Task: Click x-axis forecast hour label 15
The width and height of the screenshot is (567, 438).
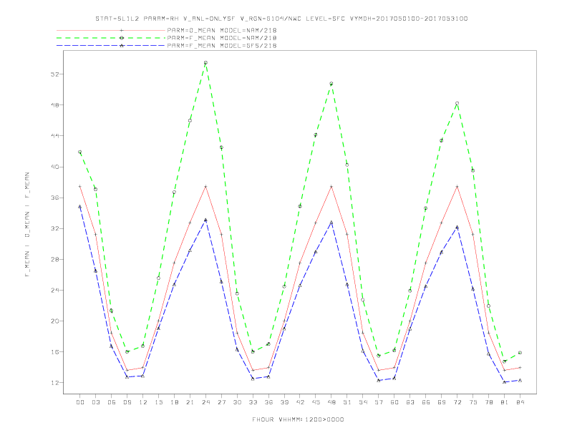Action: [158, 402]
